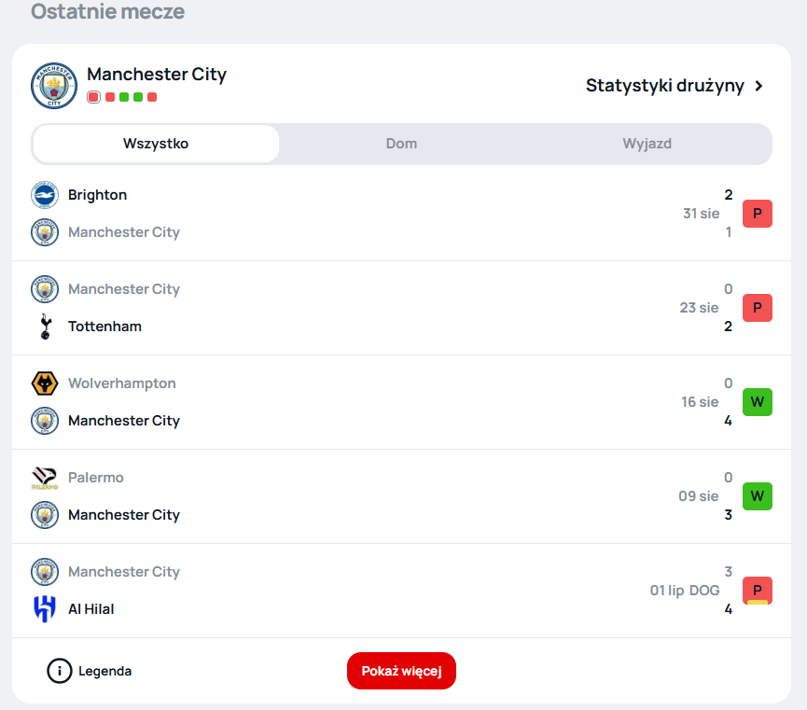Click the Wolverhampton wolf logo

point(45,383)
